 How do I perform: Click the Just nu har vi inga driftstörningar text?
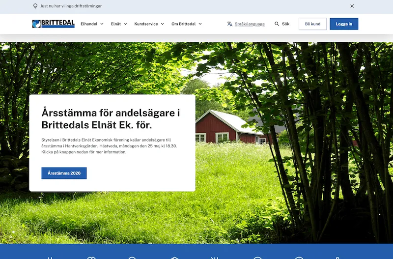[71, 6]
